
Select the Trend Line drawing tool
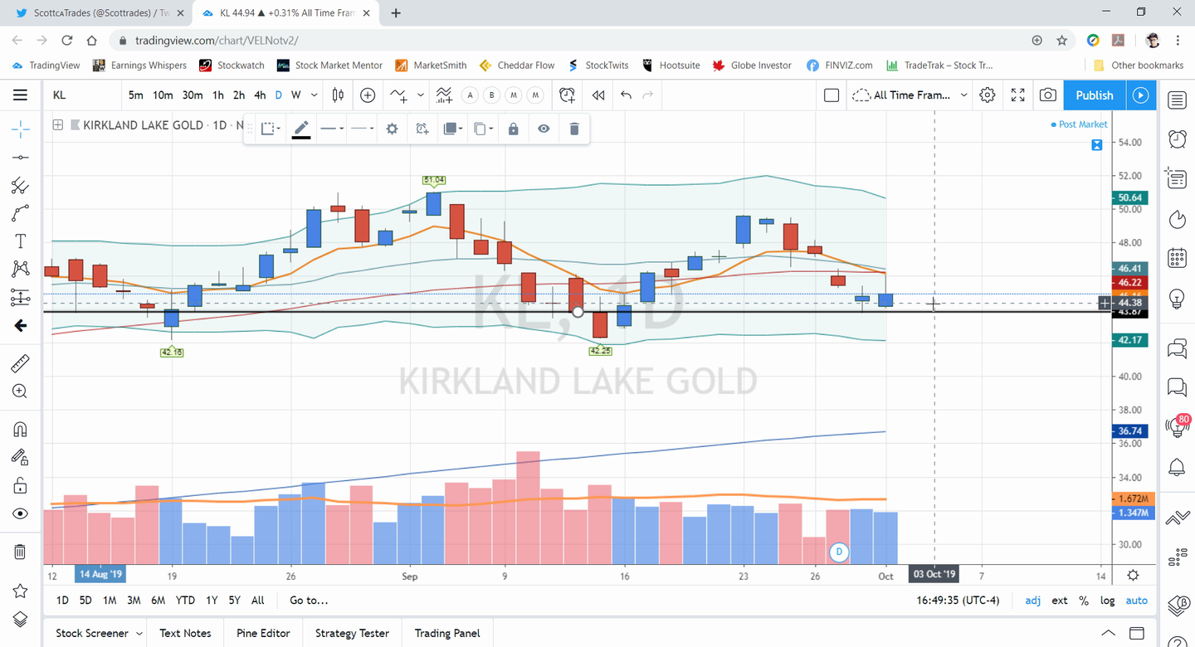tap(21, 158)
